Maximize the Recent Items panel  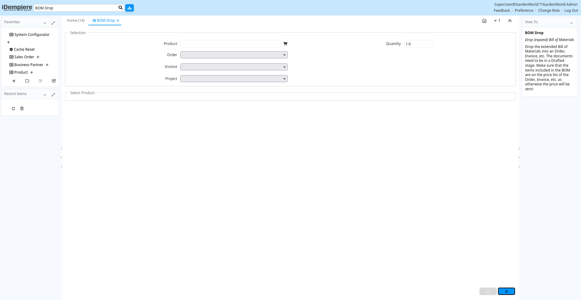(x=53, y=95)
